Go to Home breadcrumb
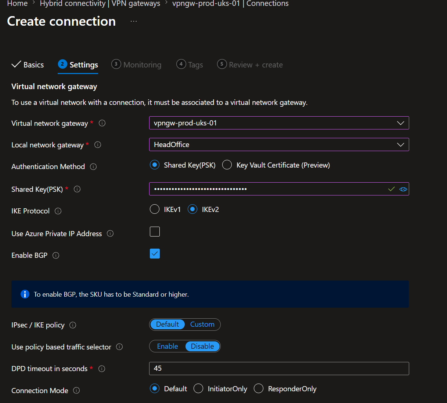The height and width of the screenshot is (403, 447). tap(17, 4)
